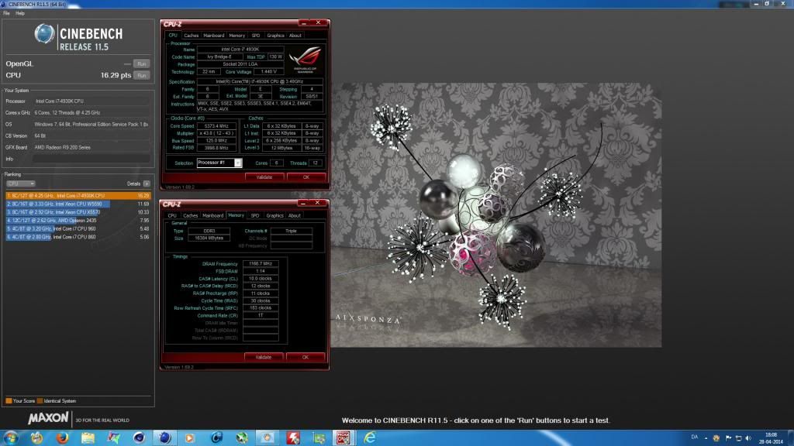Select Caches tab in CPU-Z processor window
Viewport: 794px width, 446px height.
tap(191, 36)
